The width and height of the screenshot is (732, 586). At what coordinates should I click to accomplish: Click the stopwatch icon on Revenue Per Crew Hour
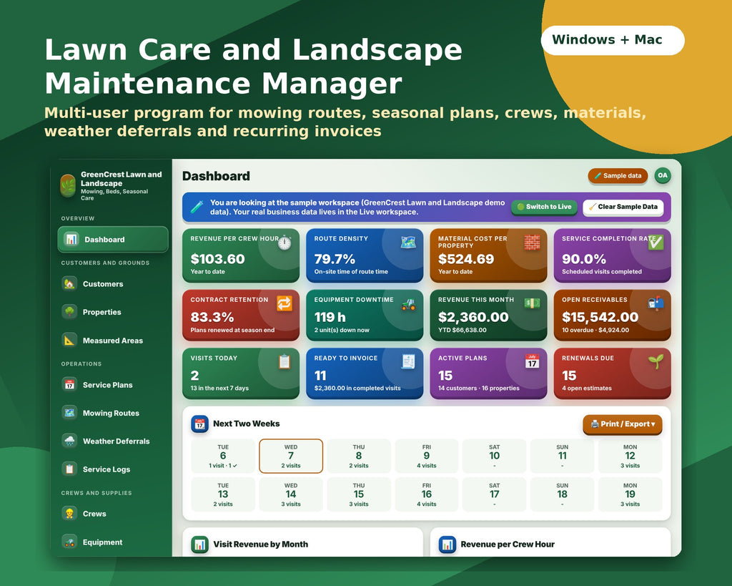click(285, 243)
